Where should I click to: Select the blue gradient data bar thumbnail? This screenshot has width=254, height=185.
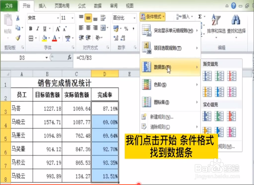[x=207, y=76]
